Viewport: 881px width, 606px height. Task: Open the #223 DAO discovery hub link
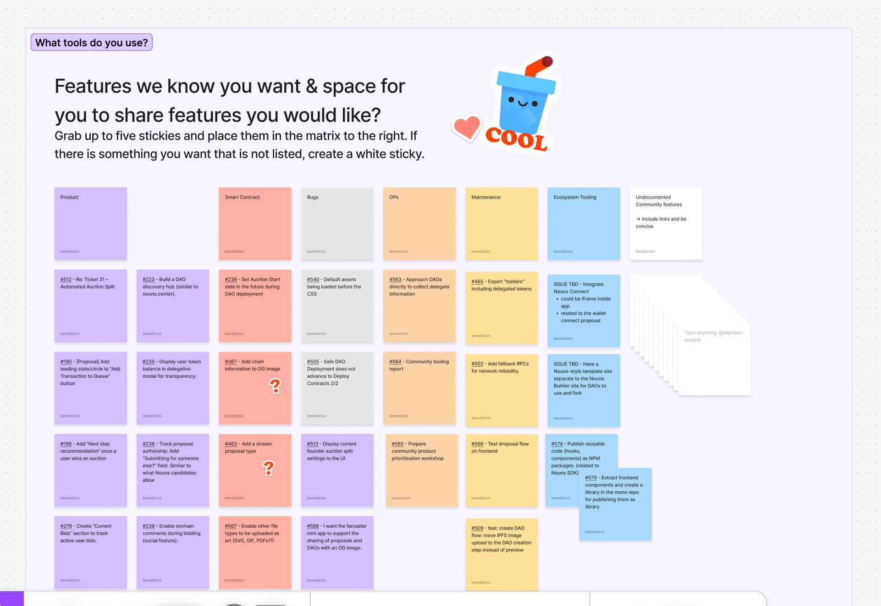point(148,280)
